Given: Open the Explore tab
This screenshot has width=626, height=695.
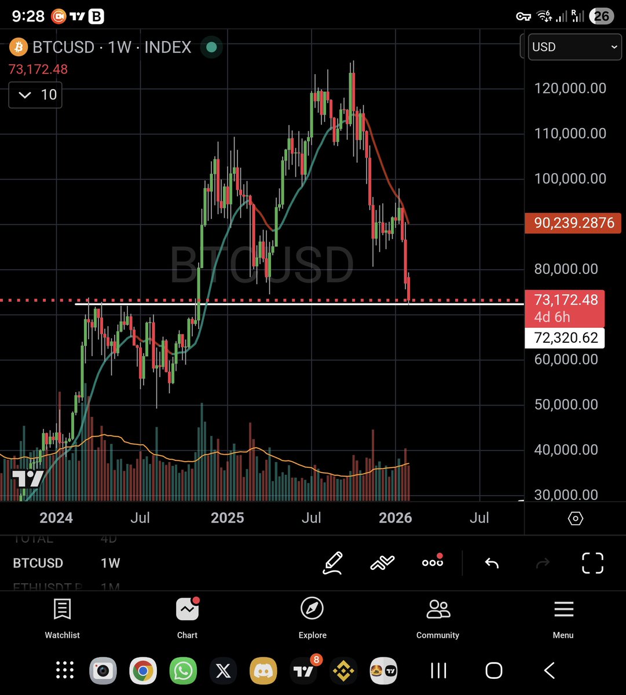Looking at the screenshot, I should [x=313, y=618].
